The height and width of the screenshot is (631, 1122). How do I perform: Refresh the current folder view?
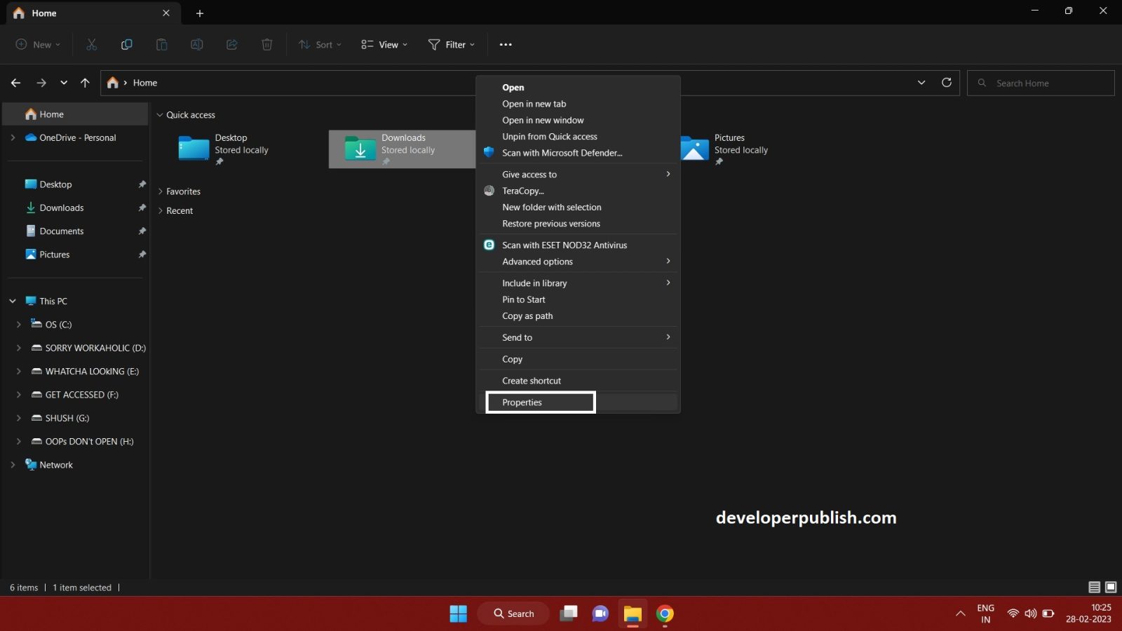(x=946, y=82)
